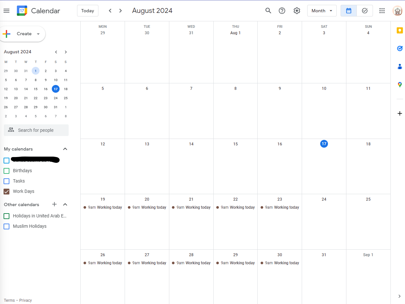Click the Work Days calendar label
Viewport: 405px width, 304px height.
point(24,191)
